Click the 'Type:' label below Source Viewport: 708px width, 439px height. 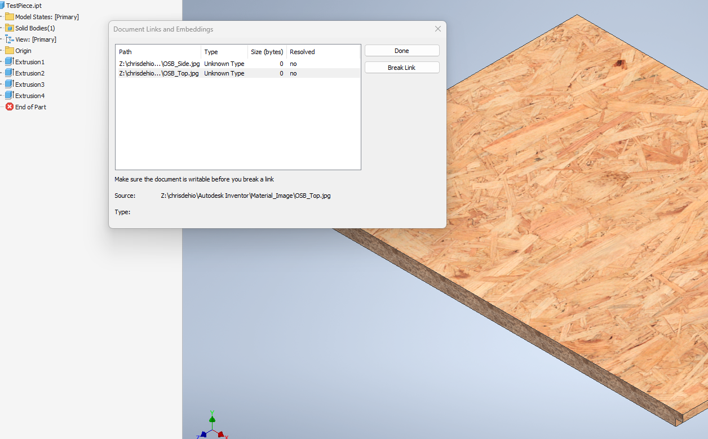122,212
